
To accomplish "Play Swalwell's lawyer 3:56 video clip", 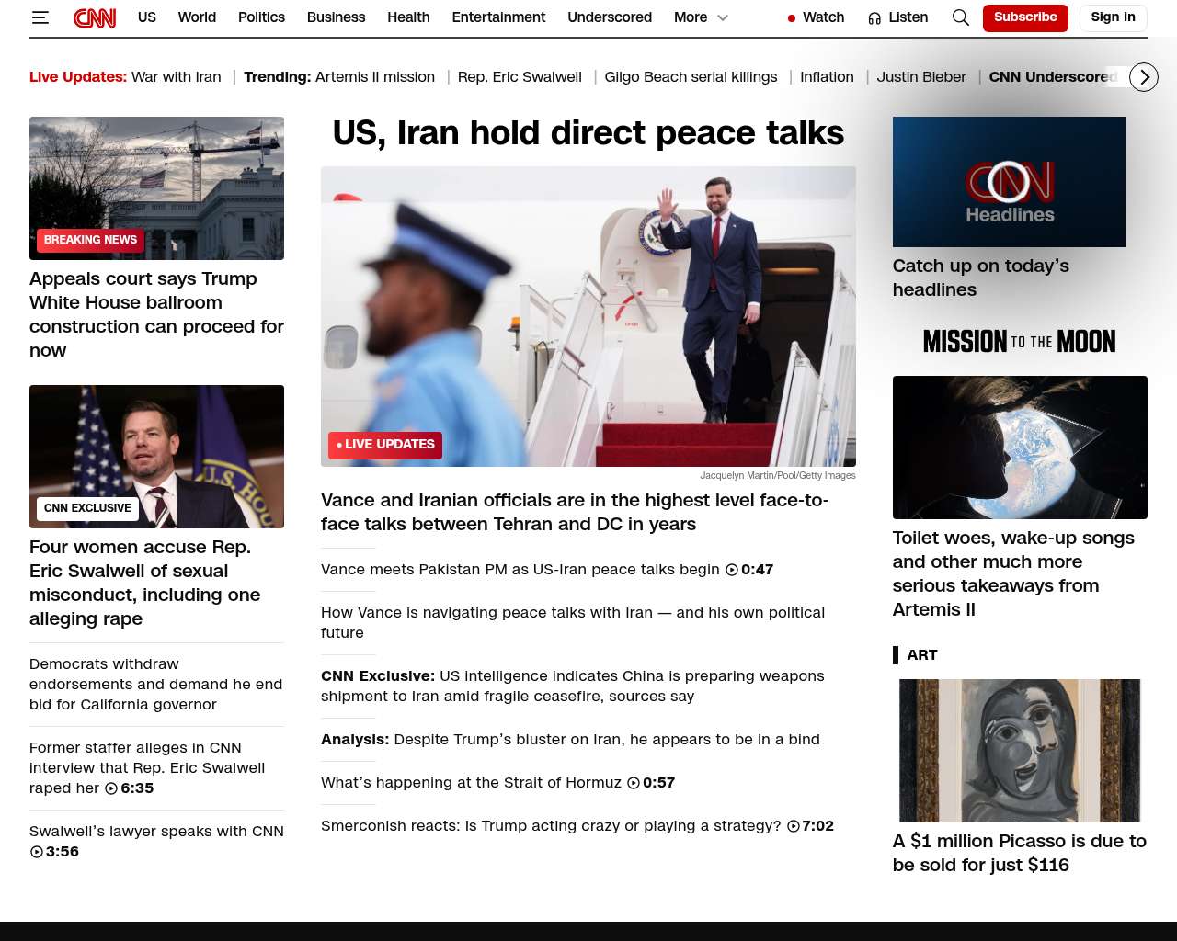I will (37, 852).
